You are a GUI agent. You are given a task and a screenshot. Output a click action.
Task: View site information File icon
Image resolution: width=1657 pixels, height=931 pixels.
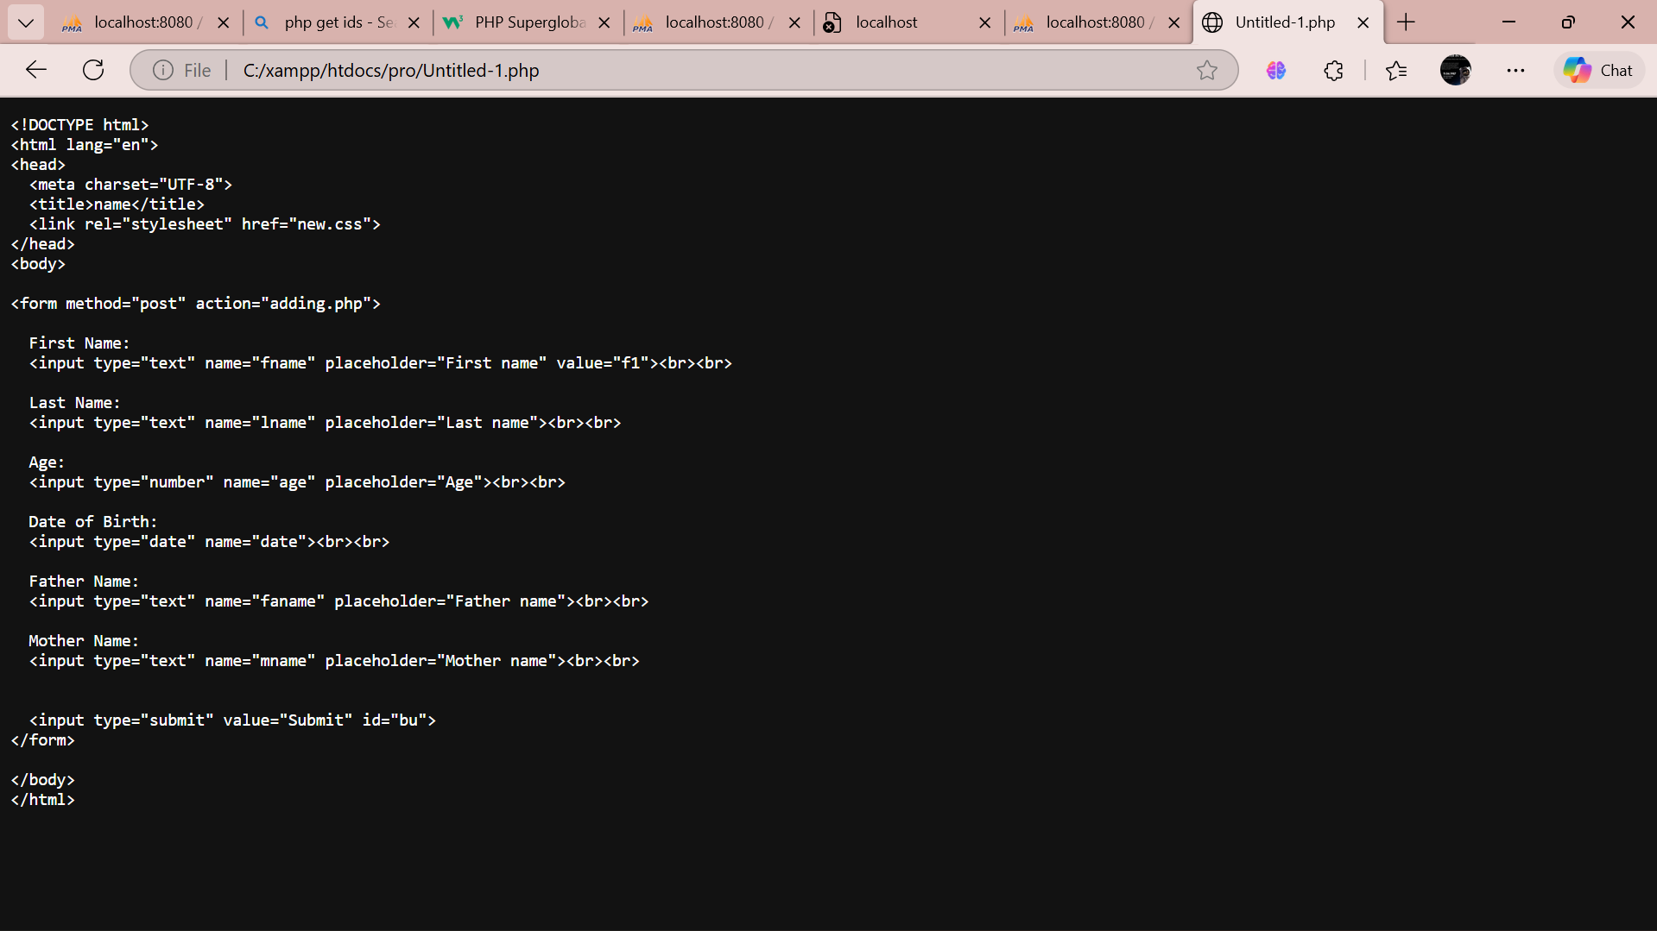[163, 70]
